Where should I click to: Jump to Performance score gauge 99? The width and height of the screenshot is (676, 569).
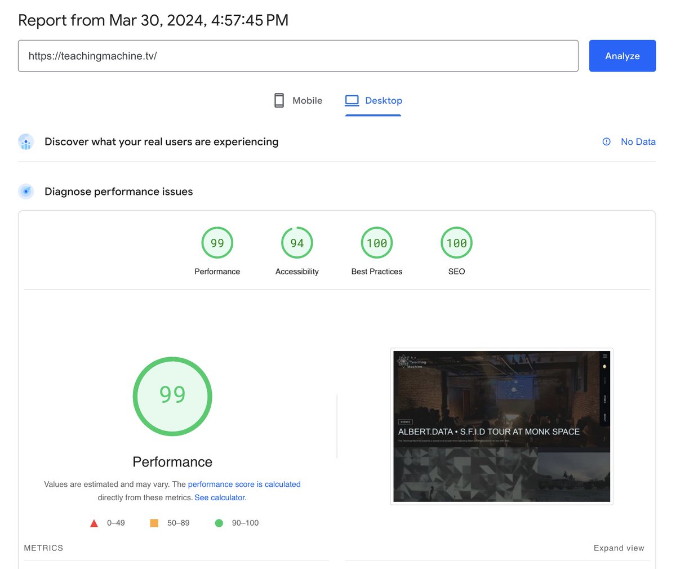[x=217, y=243]
